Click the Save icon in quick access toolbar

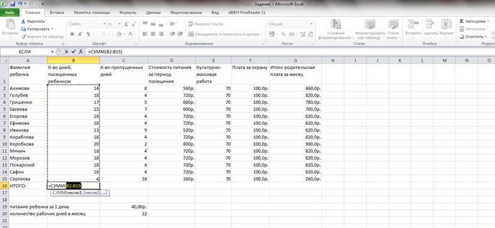coord(13,4)
